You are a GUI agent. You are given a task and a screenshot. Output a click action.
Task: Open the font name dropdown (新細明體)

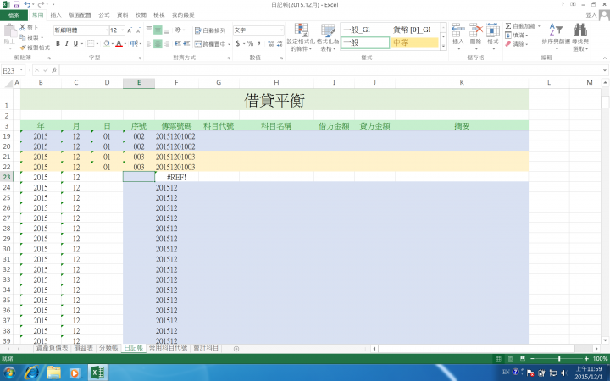click(107, 30)
